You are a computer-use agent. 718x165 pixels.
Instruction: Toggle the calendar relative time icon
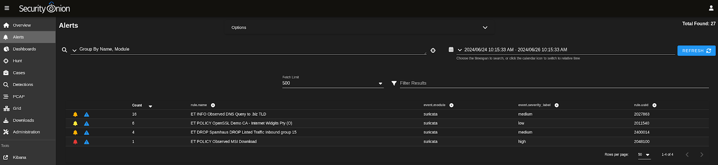pyautogui.click(x=451, y=50)
